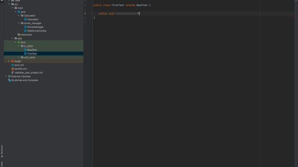Viewport: 298px width, 167px height.
Task: Collapse the test folder arrow
Action: pos(12,38)
